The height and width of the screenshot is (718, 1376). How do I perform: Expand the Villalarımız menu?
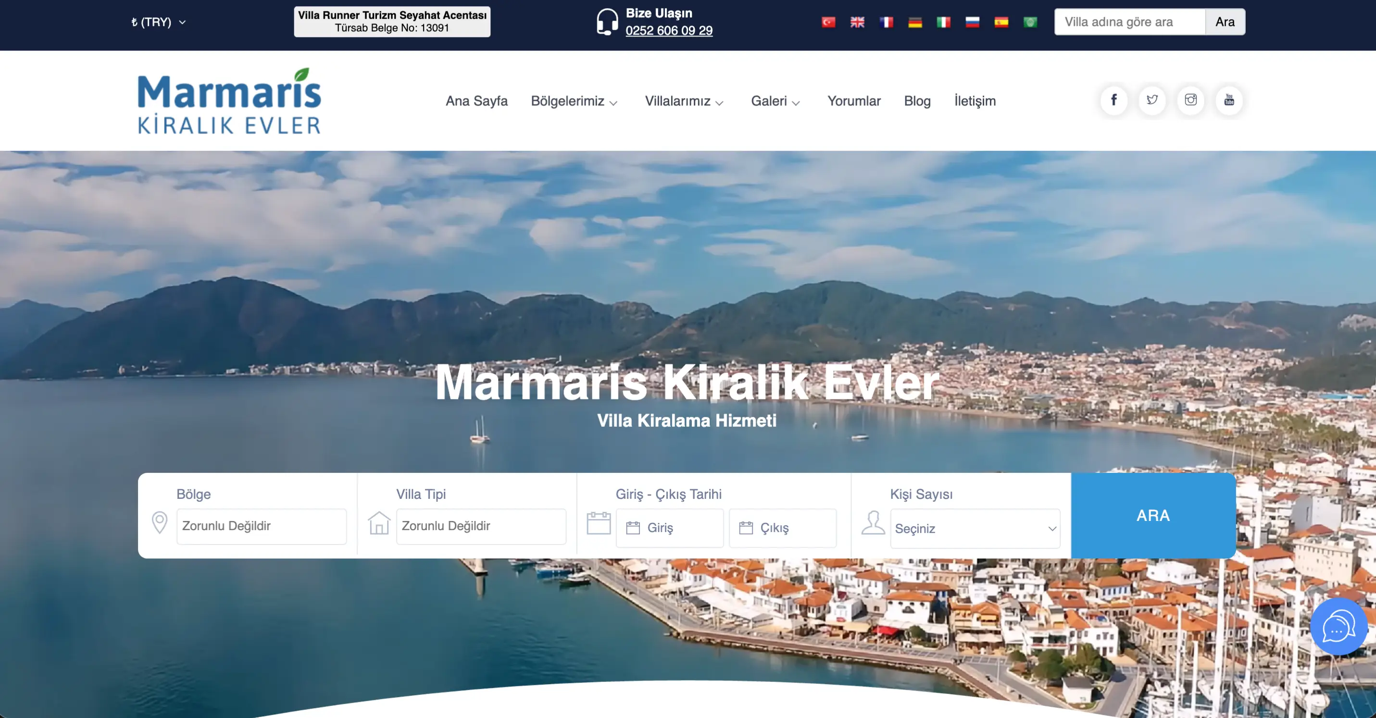(684, 101)
